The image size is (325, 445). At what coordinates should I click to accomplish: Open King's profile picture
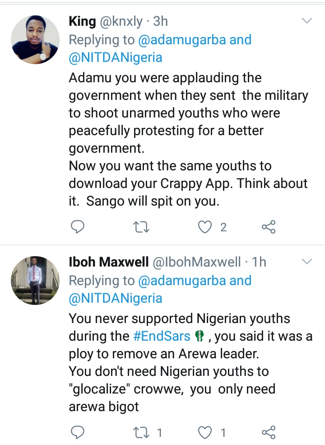click(35, 40)
